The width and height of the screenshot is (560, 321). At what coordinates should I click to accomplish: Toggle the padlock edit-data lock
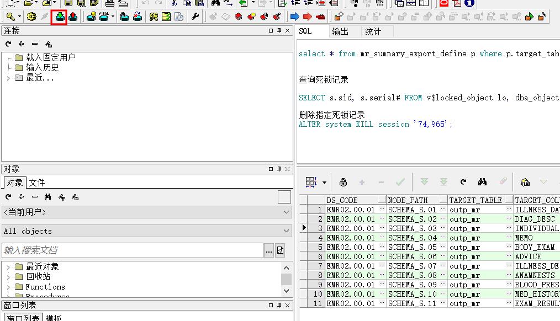point(343,182)
